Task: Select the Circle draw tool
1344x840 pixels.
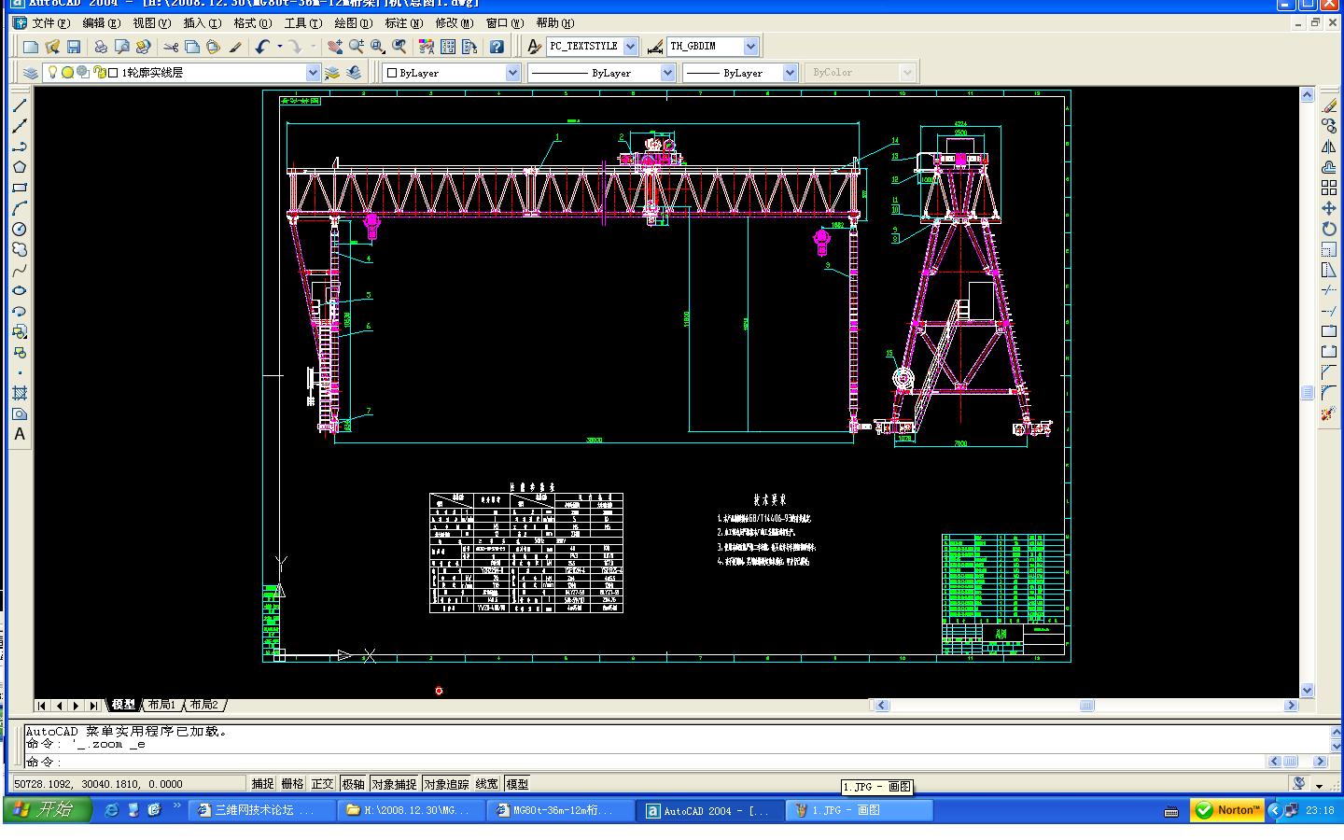Action: click(x=19, y=230)
